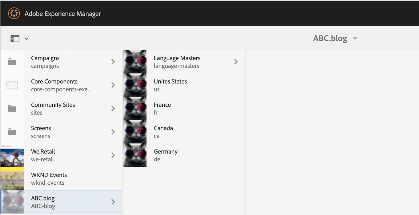The image size is (419, 215).
Task: Open the Adobe Experience Manager home title
Action: 63,14
